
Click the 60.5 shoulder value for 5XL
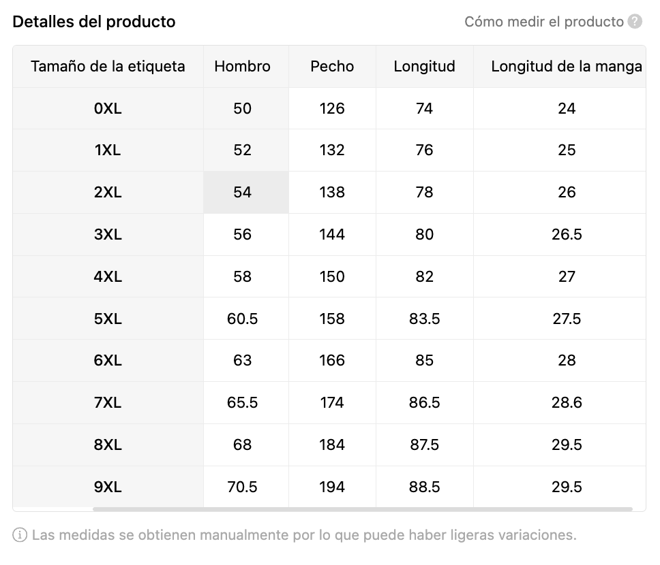pyautogui.click(x=242, y=319)
